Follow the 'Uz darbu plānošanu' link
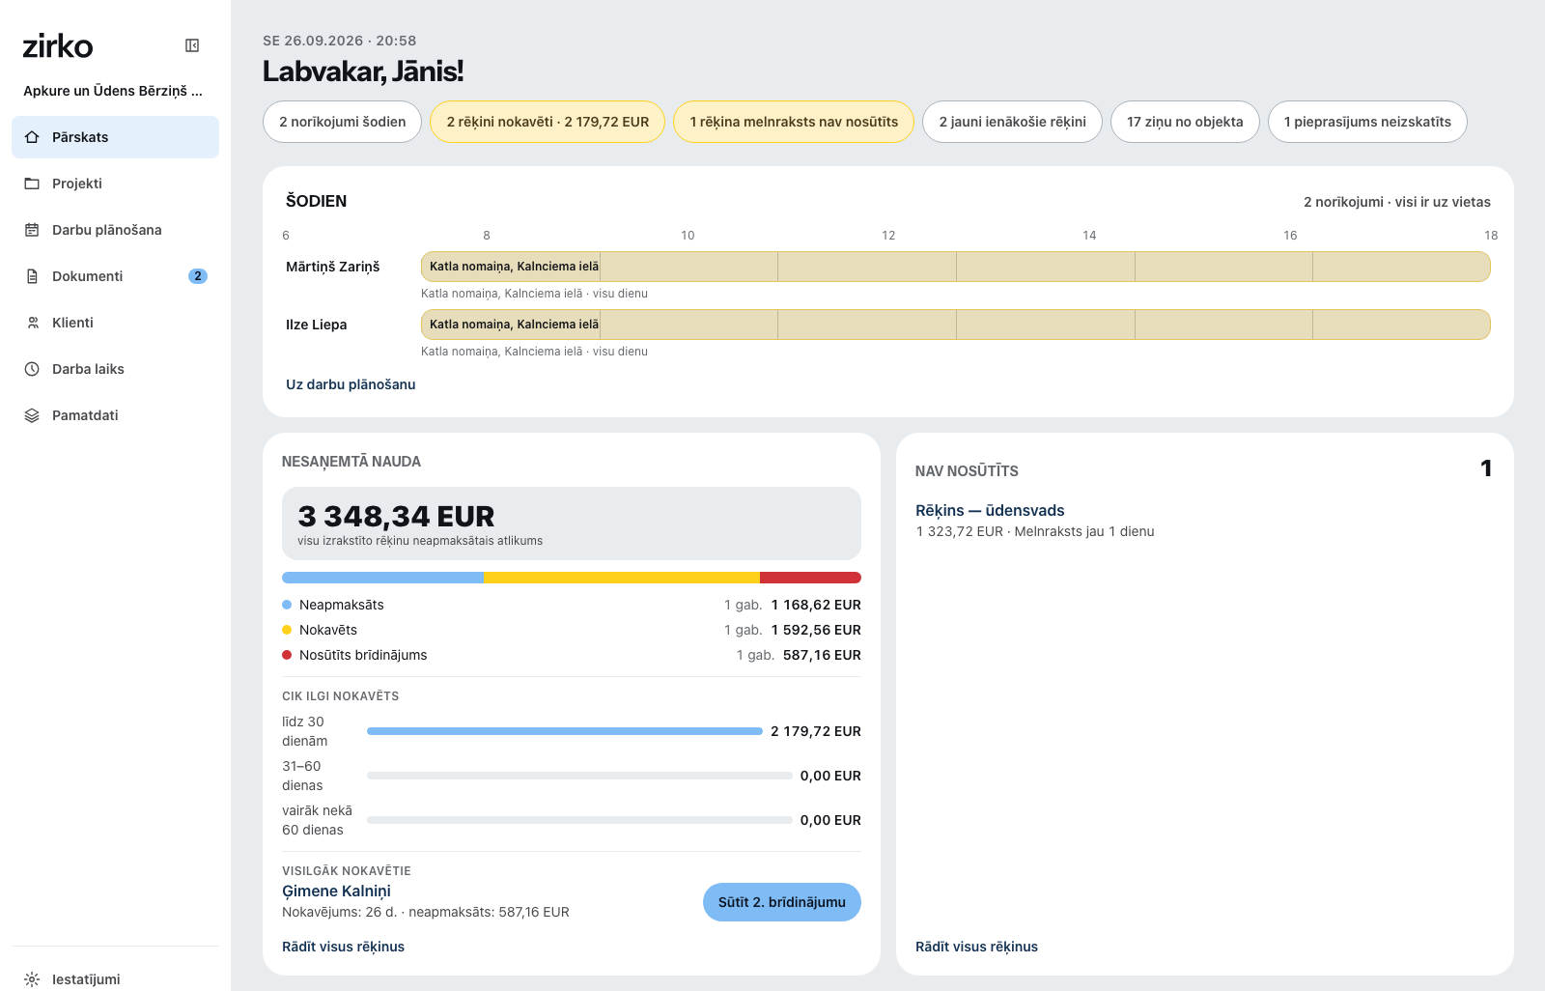 (x=351, y=384)
